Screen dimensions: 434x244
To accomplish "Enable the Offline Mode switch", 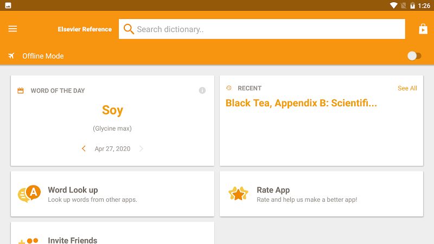I will coord(414,56).
